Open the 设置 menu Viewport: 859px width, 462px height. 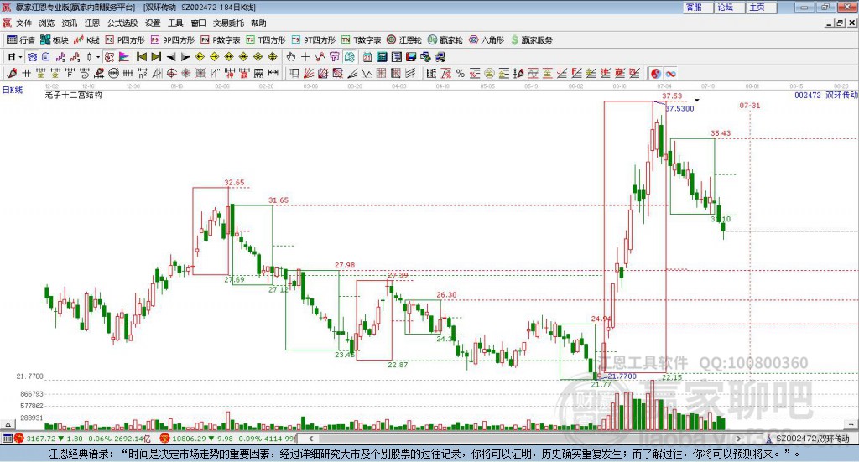(x=153, y=23)
